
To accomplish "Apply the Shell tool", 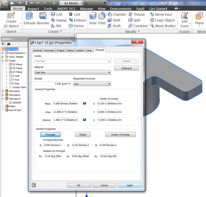I will 114,20.
